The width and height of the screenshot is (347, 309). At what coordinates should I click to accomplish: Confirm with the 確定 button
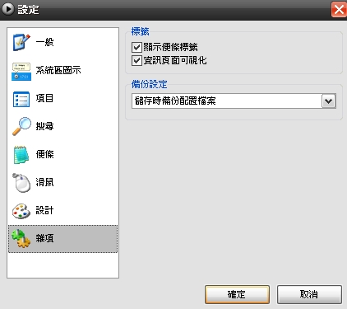click(x=237, y=294)
